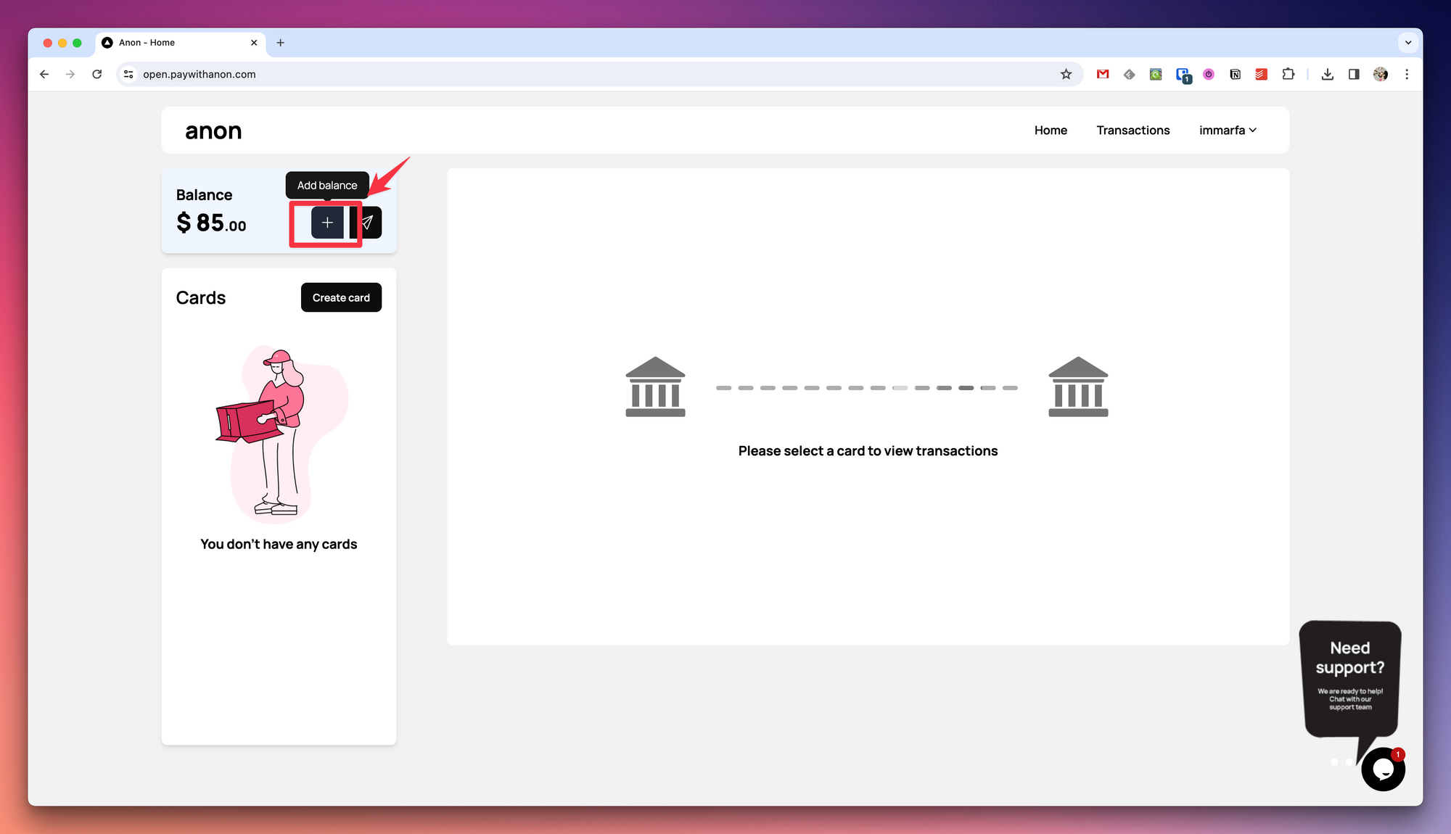The width and height of the screenshot is (1451, 834).
Task: Open the browser Extensions puzzle icon
Action: pyautogui.click(x=1288, y=74)
